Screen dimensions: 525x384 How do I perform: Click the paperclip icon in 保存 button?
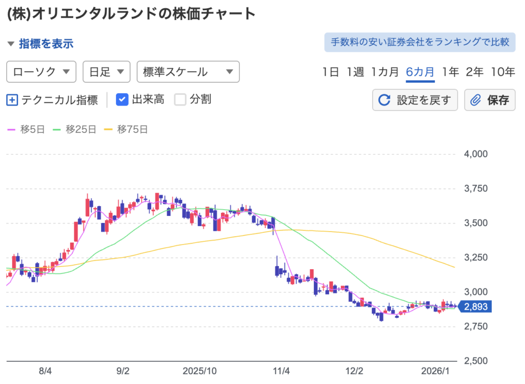[x=476, y=100]
